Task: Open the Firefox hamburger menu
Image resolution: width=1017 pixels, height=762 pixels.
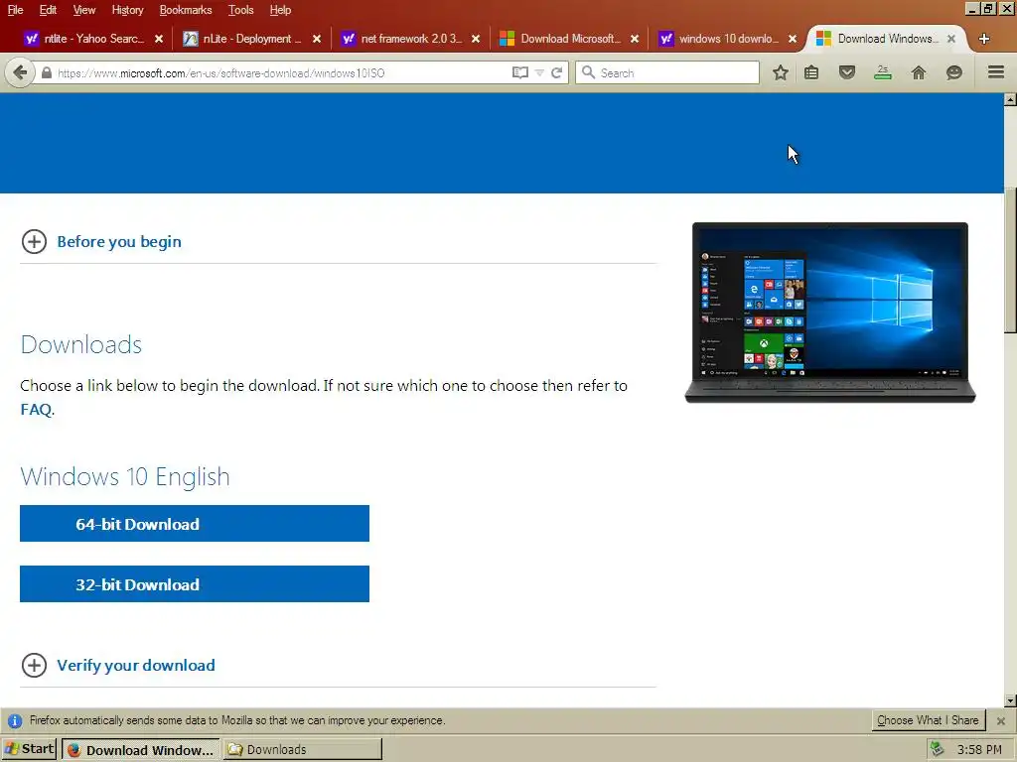Action: pos(996,71)
